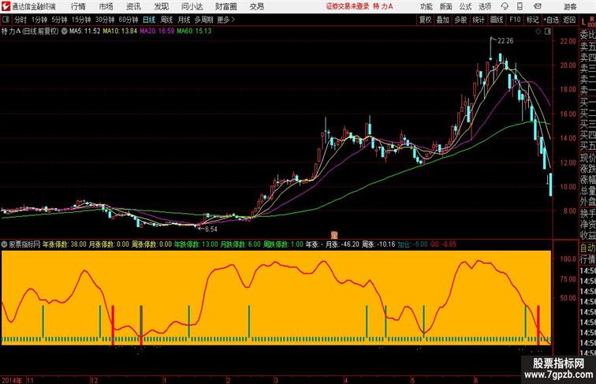The height and width of the screenshot is (384, 596).
Task: Switch to the 30分钟 period tab
Action: tap(105, 20)
